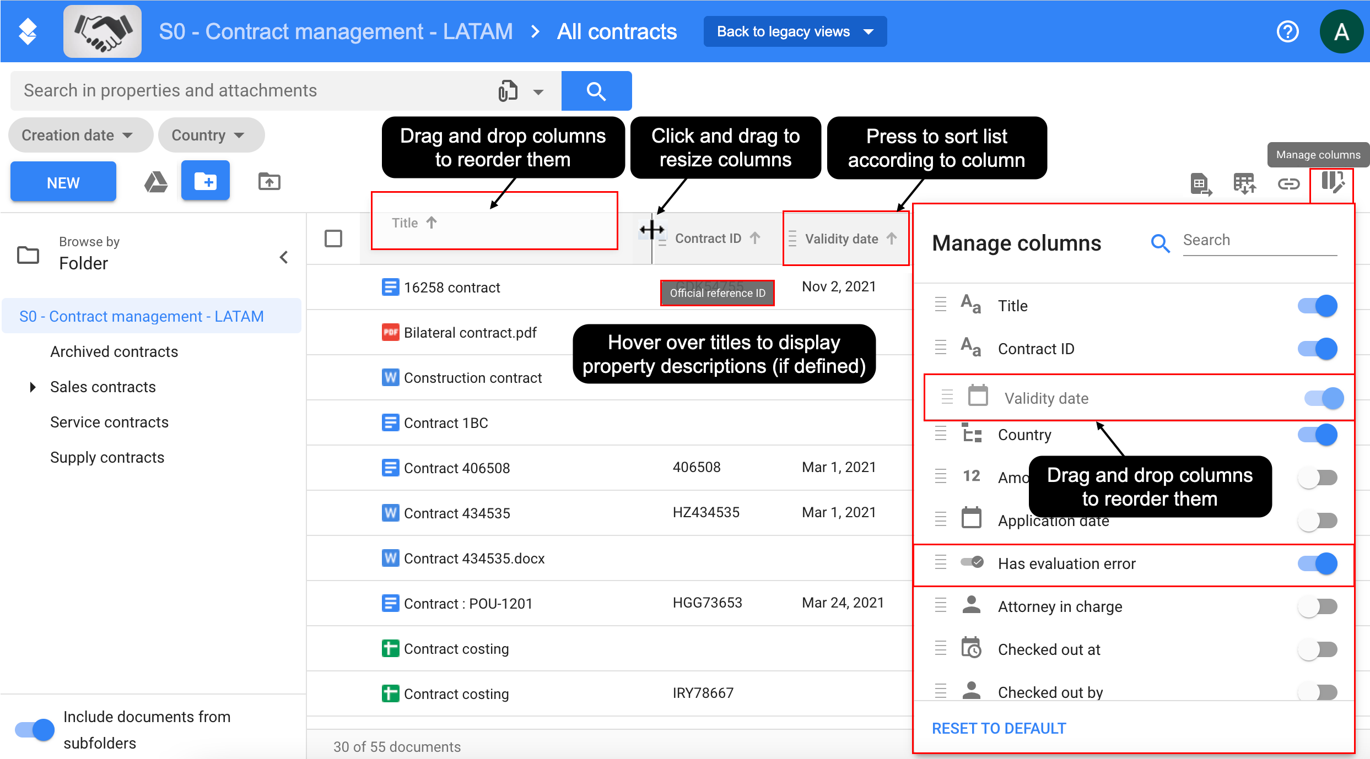Click the drag handle next to Attorney in charge
Screen dimensions: 1370x759
(941, 605)
